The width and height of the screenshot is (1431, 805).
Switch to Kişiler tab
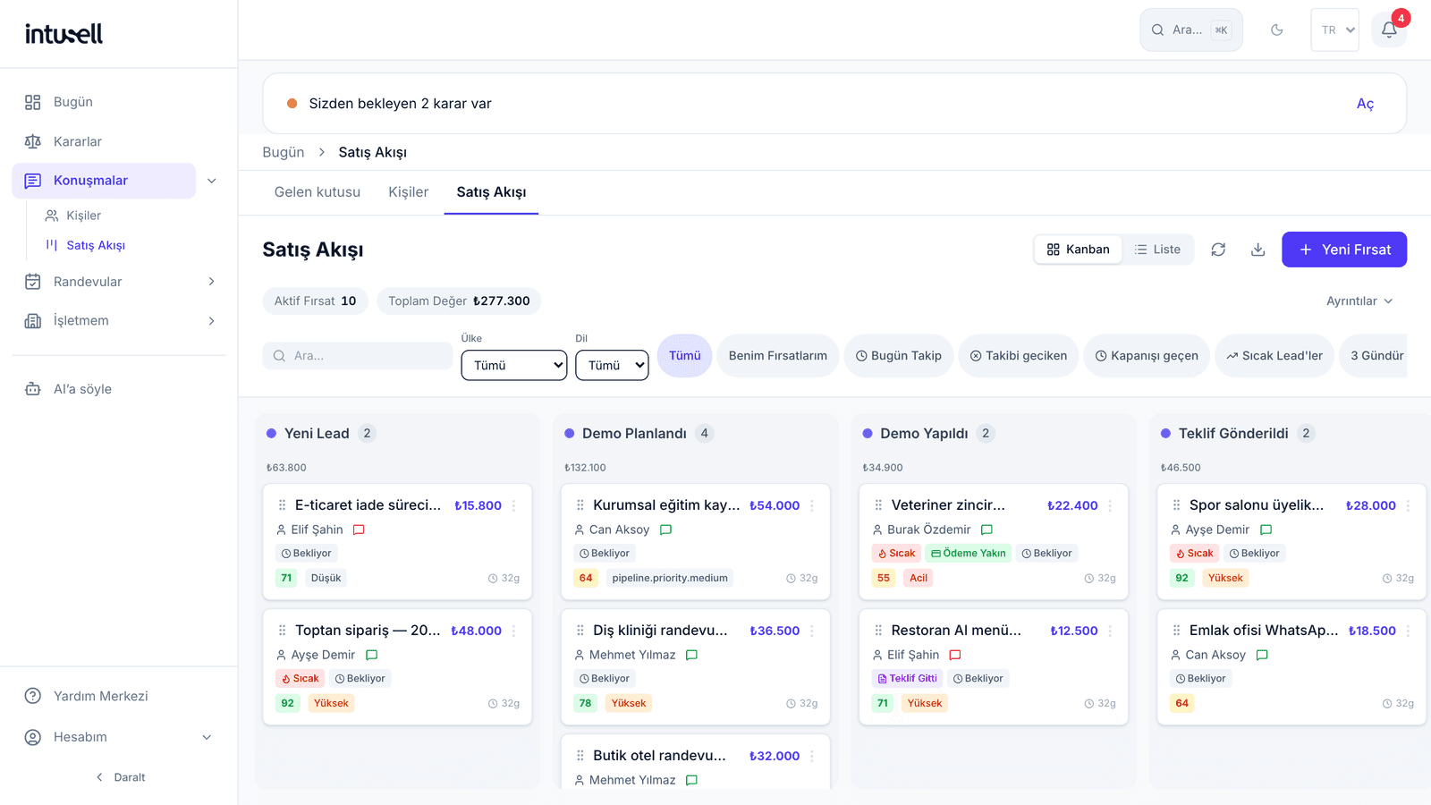pos(409,192)
